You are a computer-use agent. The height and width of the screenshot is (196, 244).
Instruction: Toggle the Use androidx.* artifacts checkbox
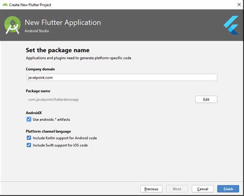pos(29,119)
